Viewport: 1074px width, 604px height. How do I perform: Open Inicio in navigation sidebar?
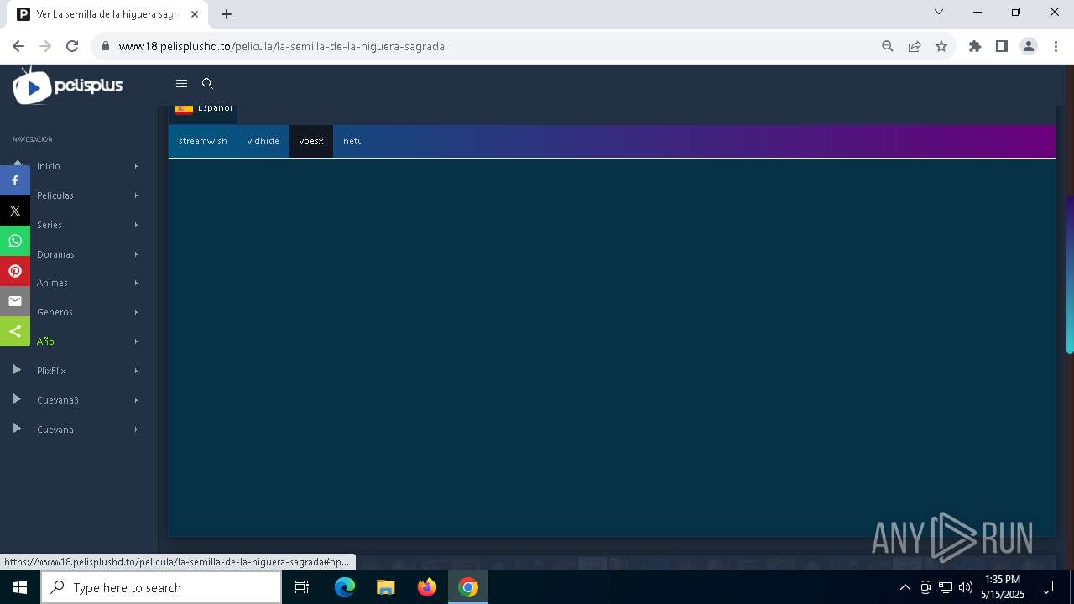tap(49, 166)
